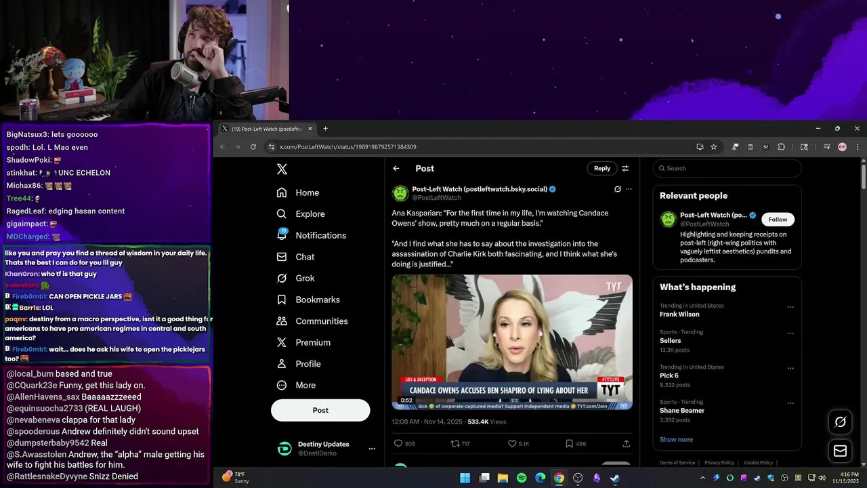Reload the page in Chrome
Screen dimensions: 867x488
pyautogui.click(x=253, y=147)
